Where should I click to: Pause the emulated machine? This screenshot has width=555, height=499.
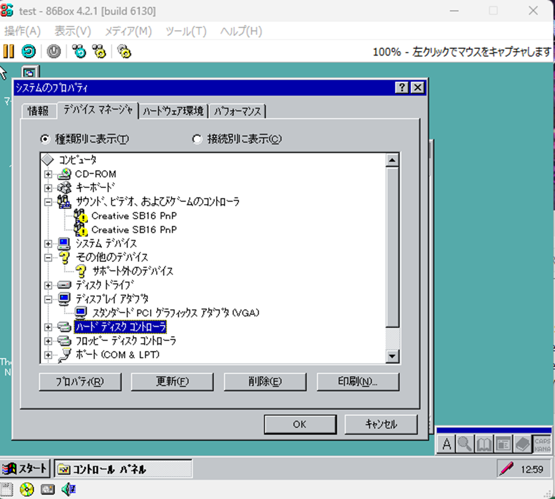tap(9, 51)
